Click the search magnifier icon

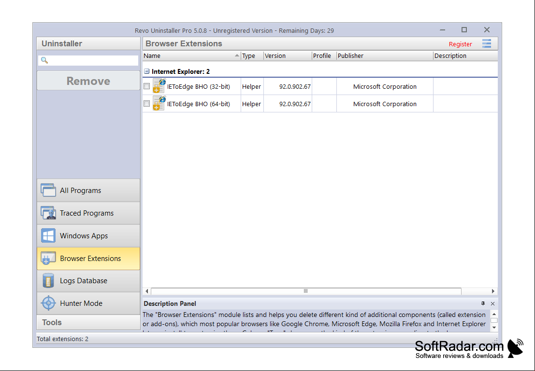[x=44, y=60]
